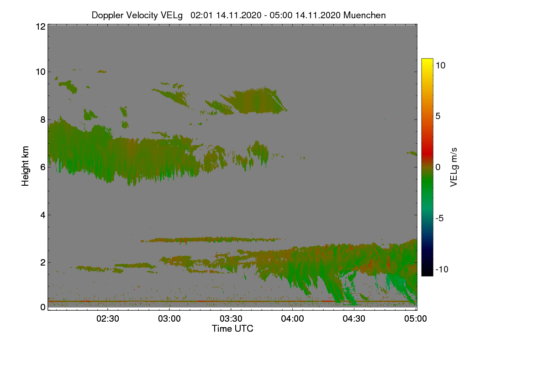
Task: Click the colorbar tick label '10'
Action: (440, 65)
